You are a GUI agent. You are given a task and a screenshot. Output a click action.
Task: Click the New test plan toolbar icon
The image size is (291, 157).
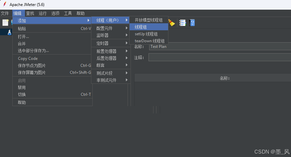click(x=5, y=23)
